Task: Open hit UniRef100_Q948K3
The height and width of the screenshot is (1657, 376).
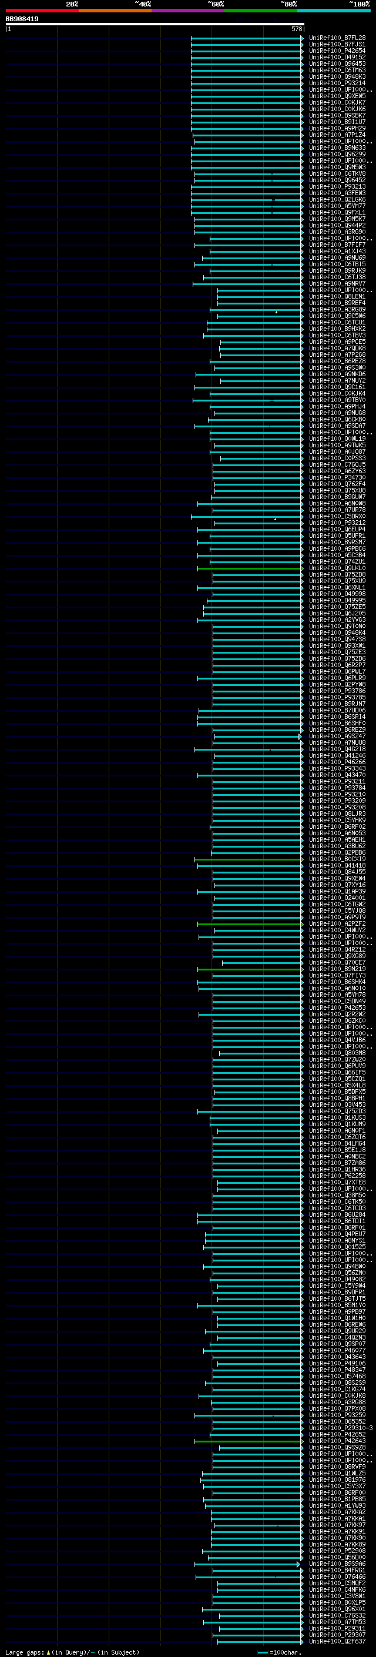Action: [337, 76]
